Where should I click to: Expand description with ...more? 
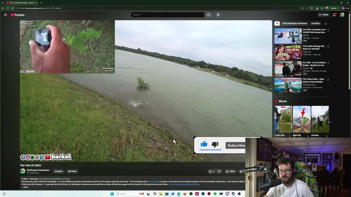pos(25,187)
